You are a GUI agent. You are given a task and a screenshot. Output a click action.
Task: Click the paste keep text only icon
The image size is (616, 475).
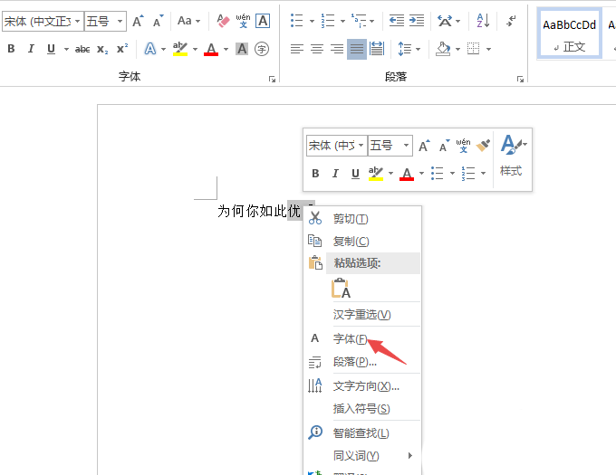pos(341,289)
